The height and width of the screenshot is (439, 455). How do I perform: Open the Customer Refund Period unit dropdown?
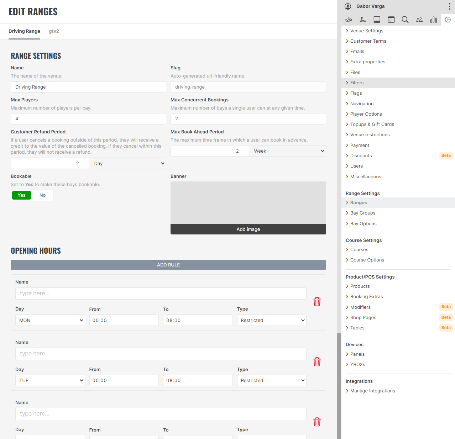[x=127, y=164]
